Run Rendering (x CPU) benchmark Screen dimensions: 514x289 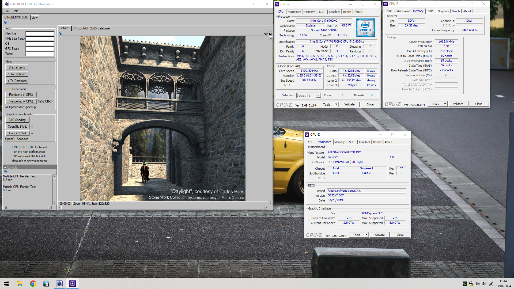21,101
